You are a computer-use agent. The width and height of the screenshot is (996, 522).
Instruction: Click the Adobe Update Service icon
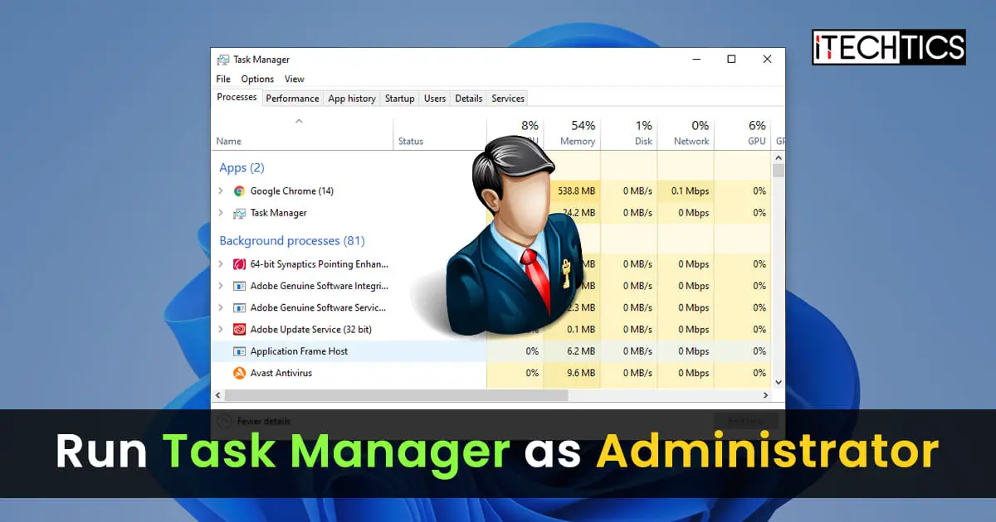[239, 329]
